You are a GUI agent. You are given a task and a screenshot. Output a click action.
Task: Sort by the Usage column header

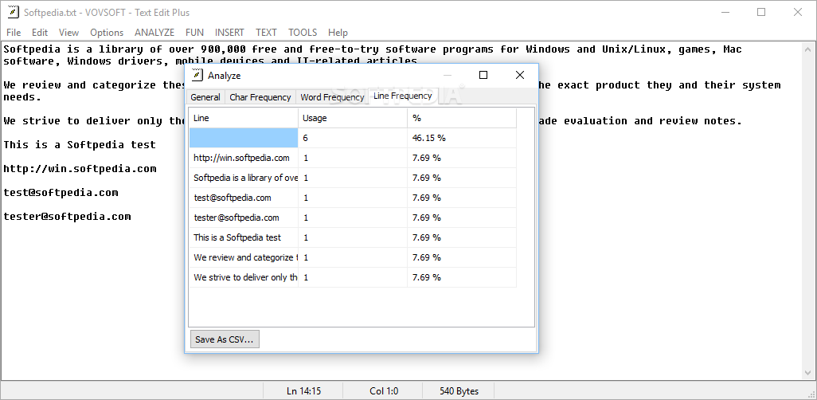tap(353, 119)
